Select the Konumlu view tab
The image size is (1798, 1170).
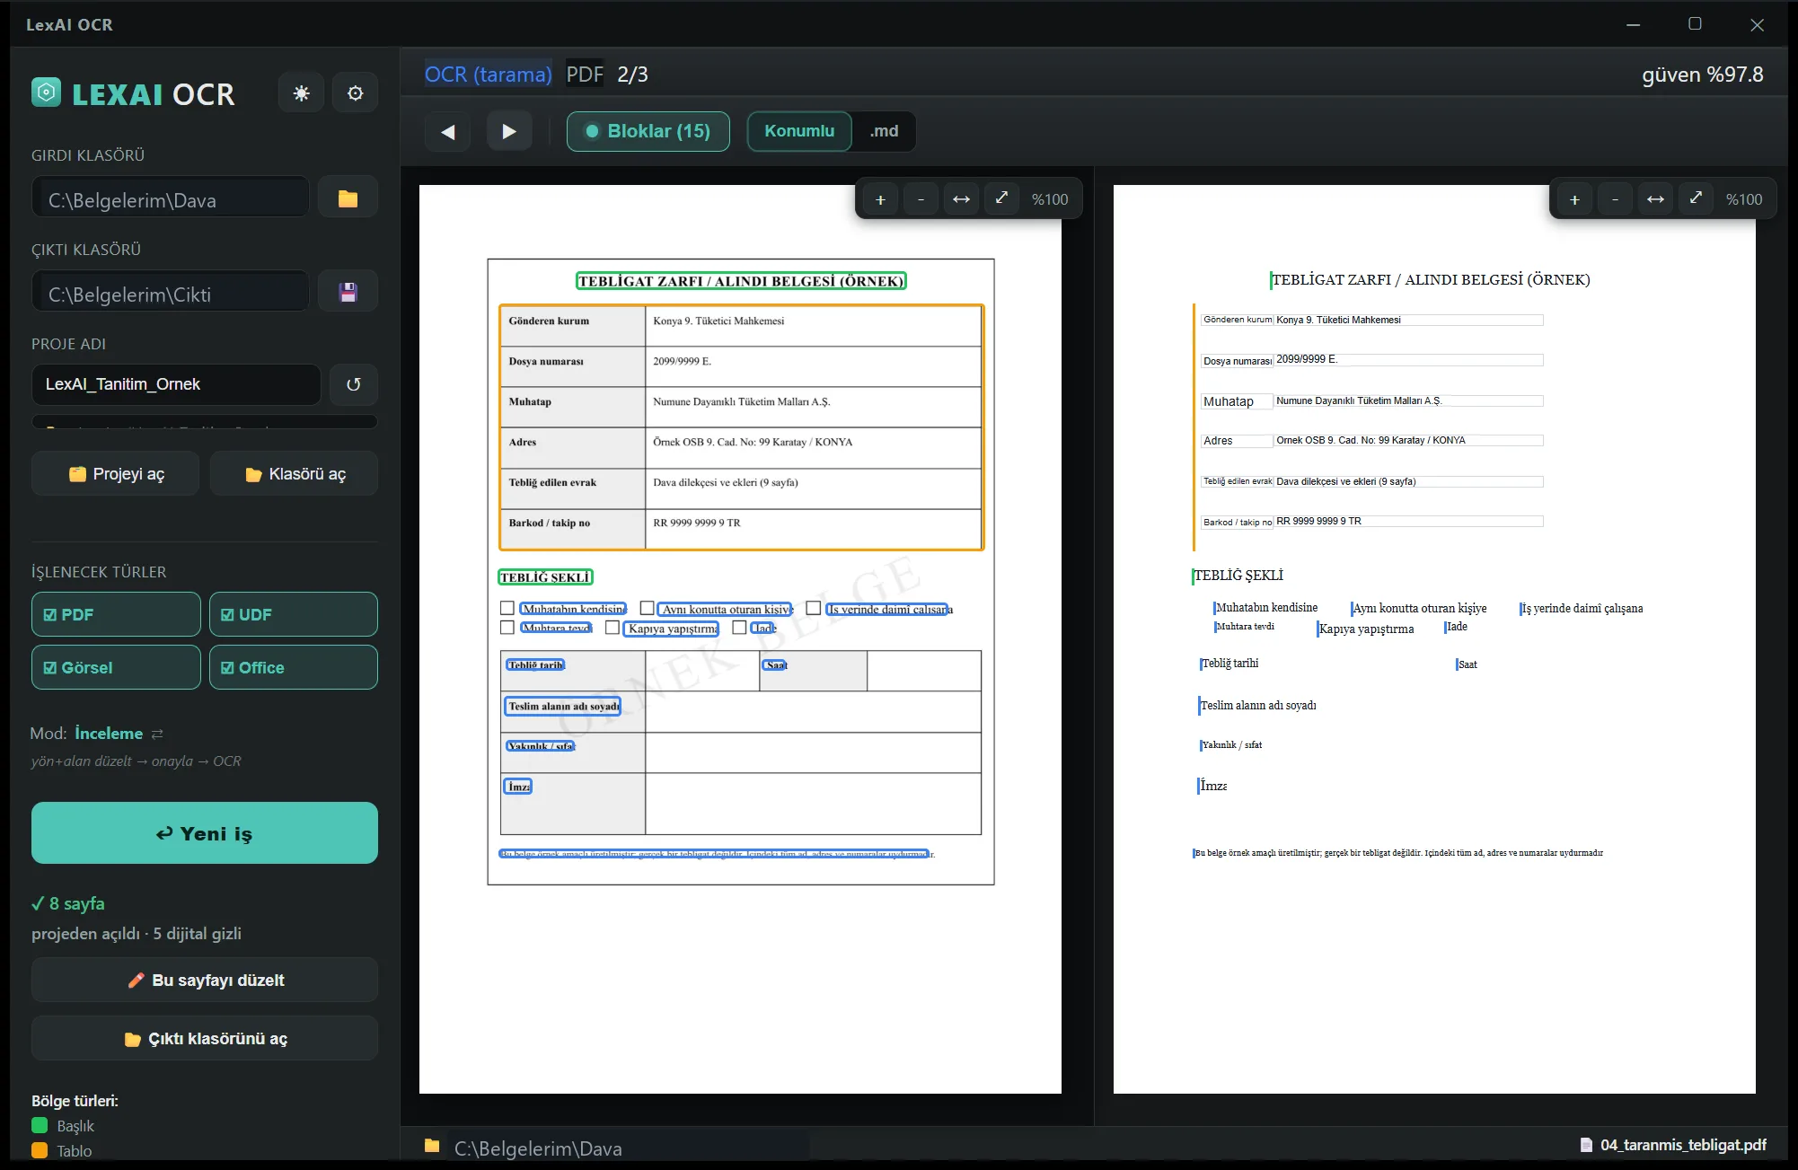tap(799, 131)
